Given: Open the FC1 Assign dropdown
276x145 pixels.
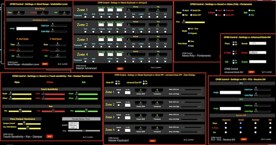Looking at the screenshot, I should pyautogui.click(x=230, y=92).
